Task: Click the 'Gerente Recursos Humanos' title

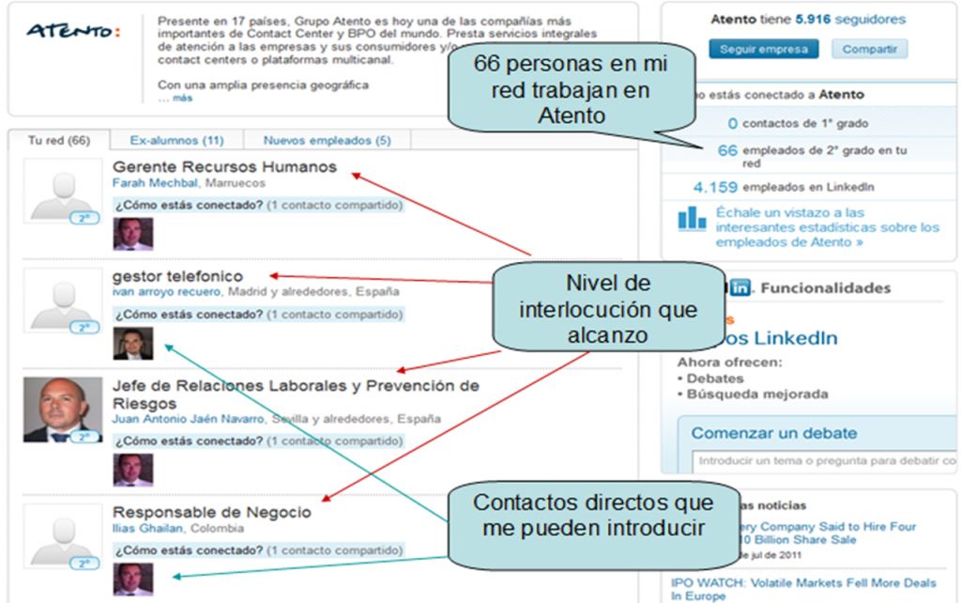Action: coord(224,167)
